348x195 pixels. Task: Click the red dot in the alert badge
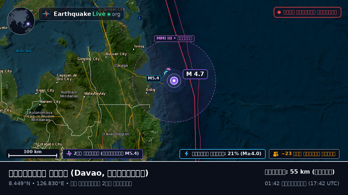(279, 12)
